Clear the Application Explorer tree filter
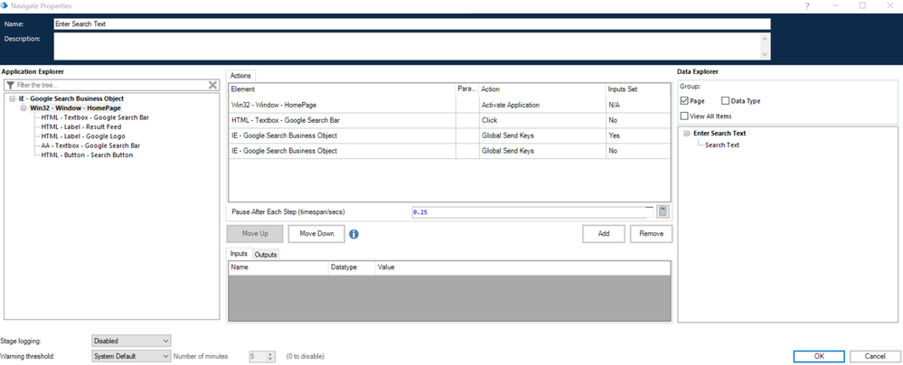This screenshot has width=903, height=365. coord(213,85)
